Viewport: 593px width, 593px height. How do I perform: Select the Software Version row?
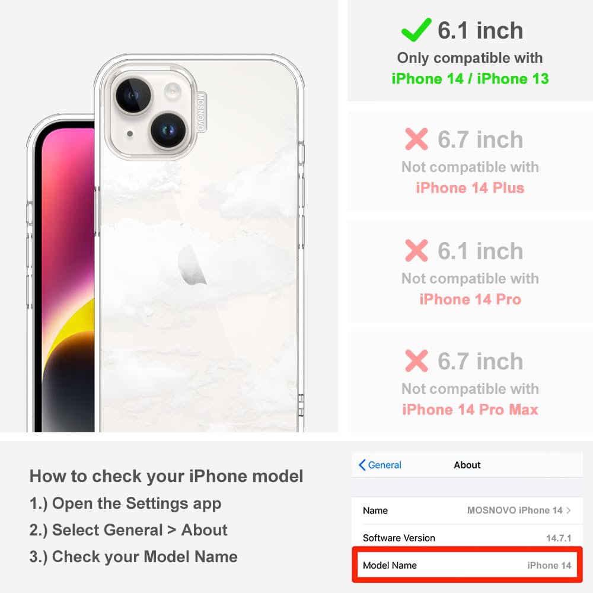pos(467,538)
